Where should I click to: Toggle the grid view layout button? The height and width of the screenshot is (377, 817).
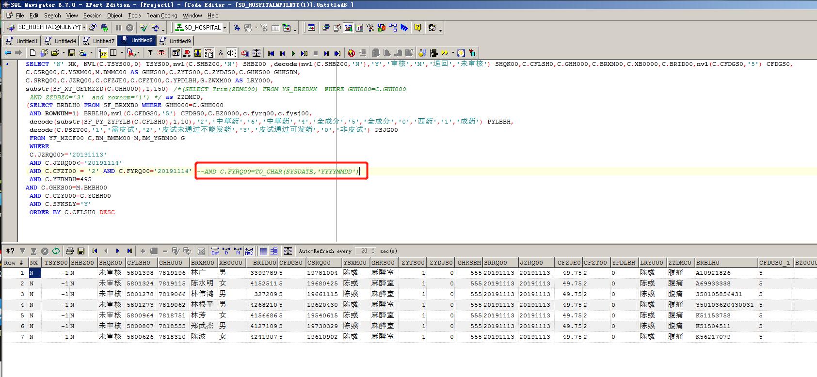tap(263, 251)
